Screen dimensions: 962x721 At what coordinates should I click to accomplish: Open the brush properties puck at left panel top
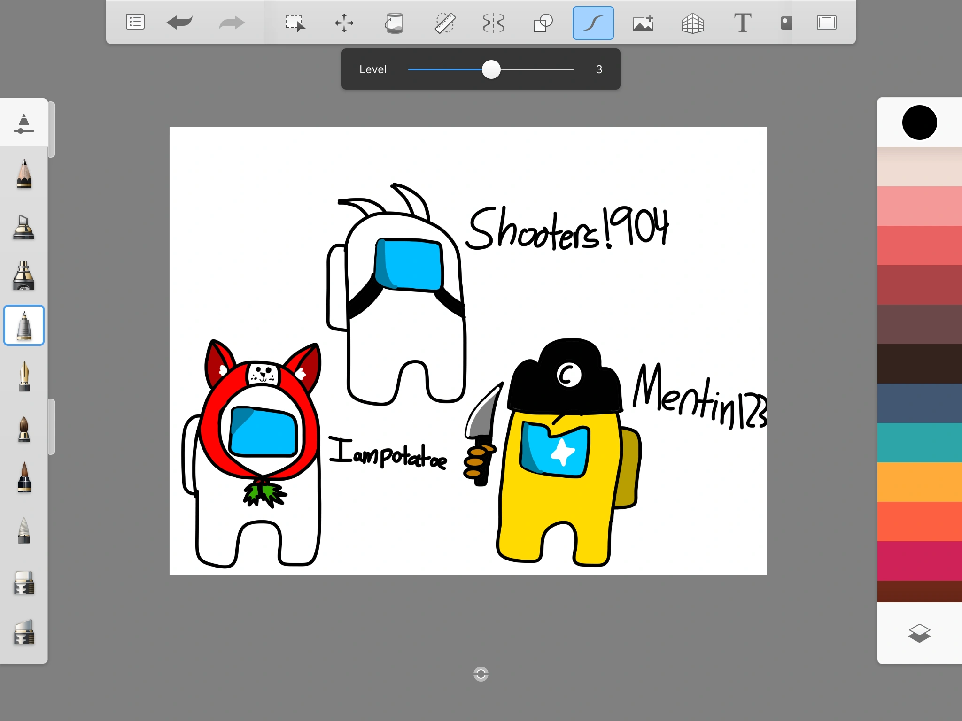pos(24,123)
